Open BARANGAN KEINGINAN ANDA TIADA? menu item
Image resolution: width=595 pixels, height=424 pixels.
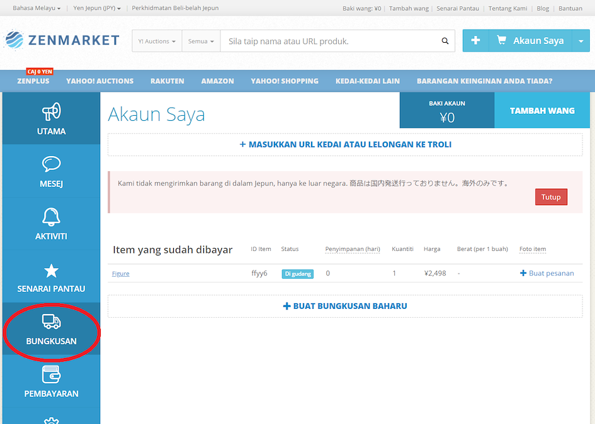tap(485, 81)
